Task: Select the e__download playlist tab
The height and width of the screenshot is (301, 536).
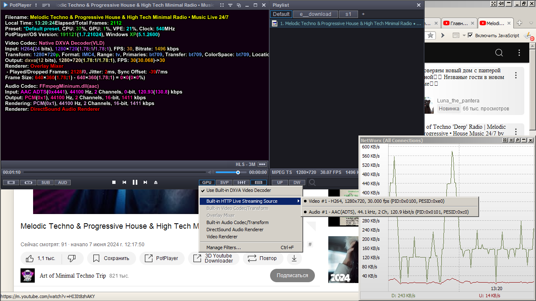Action: pyautogui.click(x=315, y=14)
